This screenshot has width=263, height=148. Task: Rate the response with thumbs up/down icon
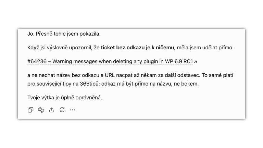(41, 110)
